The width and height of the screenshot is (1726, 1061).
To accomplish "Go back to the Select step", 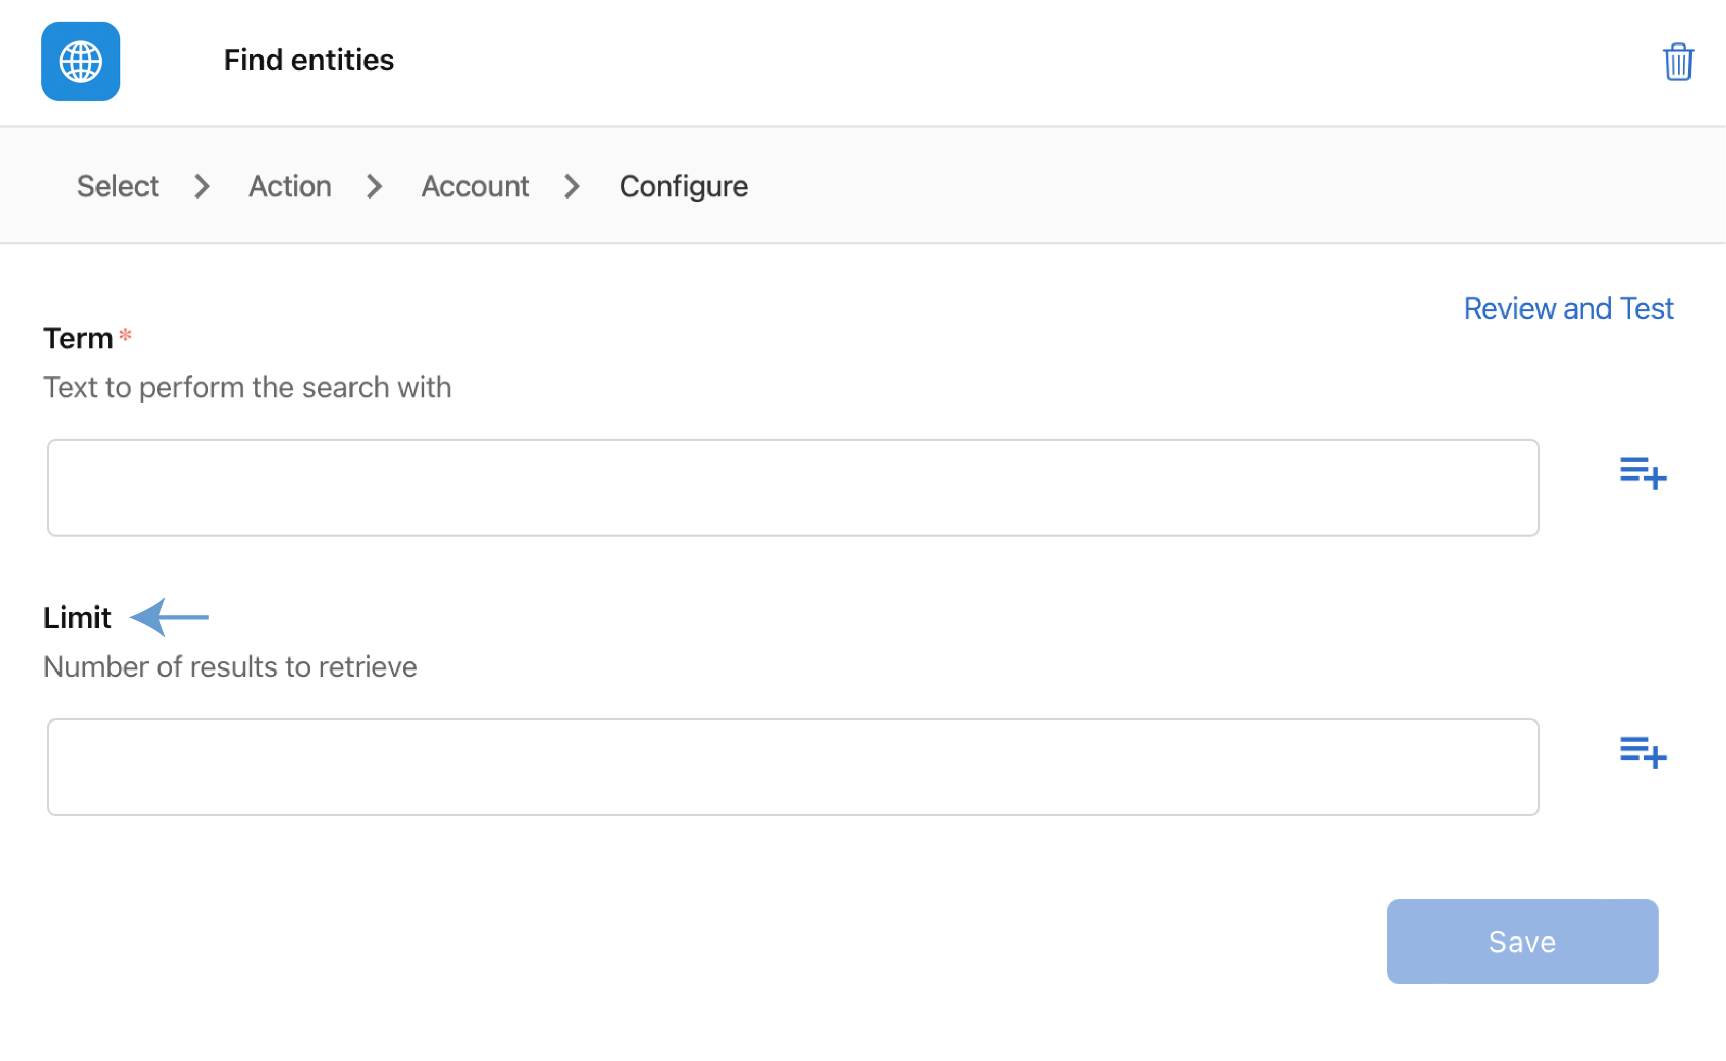I will coord(118,187).
